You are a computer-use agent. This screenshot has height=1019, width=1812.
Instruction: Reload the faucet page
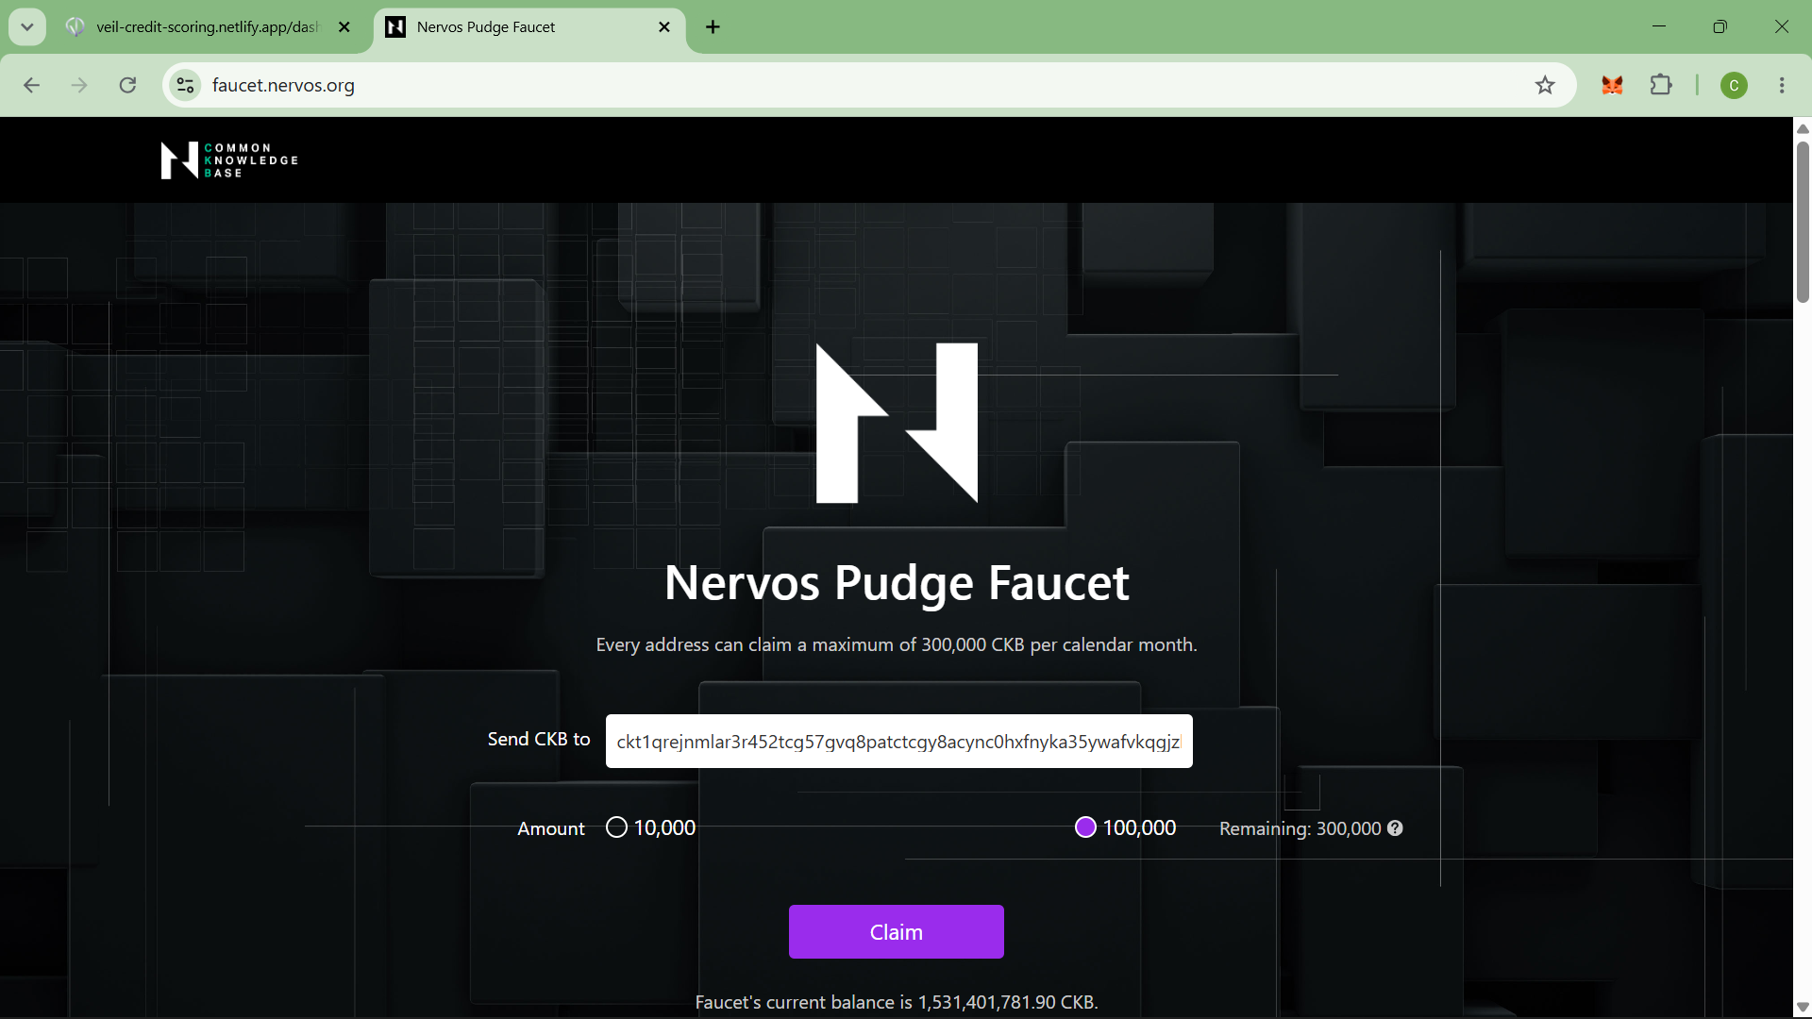(x=128, y=86)
